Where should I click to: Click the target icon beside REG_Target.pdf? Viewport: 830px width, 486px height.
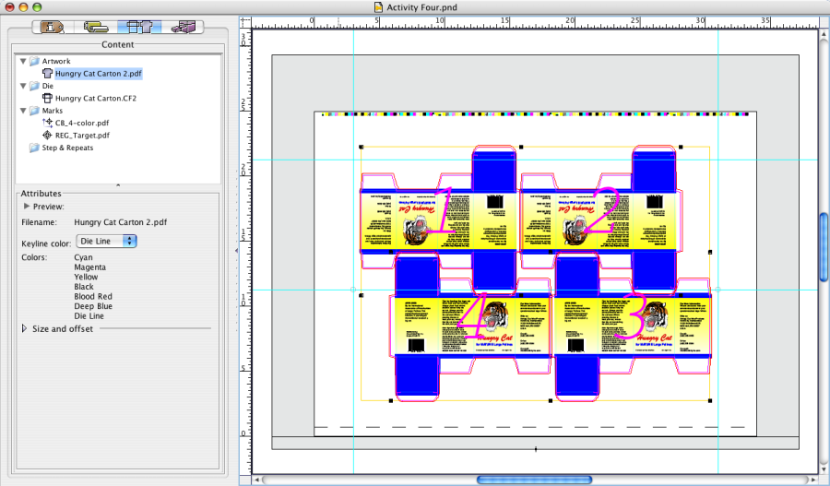click(48, 135)
